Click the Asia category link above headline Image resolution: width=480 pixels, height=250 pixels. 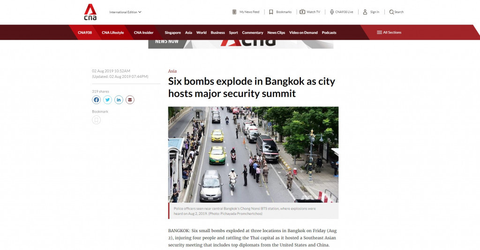click(x=172, y=71)
